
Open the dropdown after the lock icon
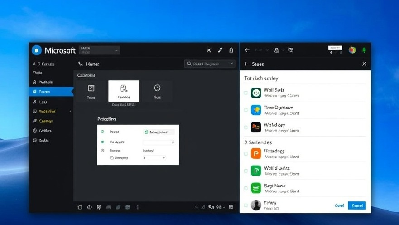pyautogui.click(x=283, y=50)
